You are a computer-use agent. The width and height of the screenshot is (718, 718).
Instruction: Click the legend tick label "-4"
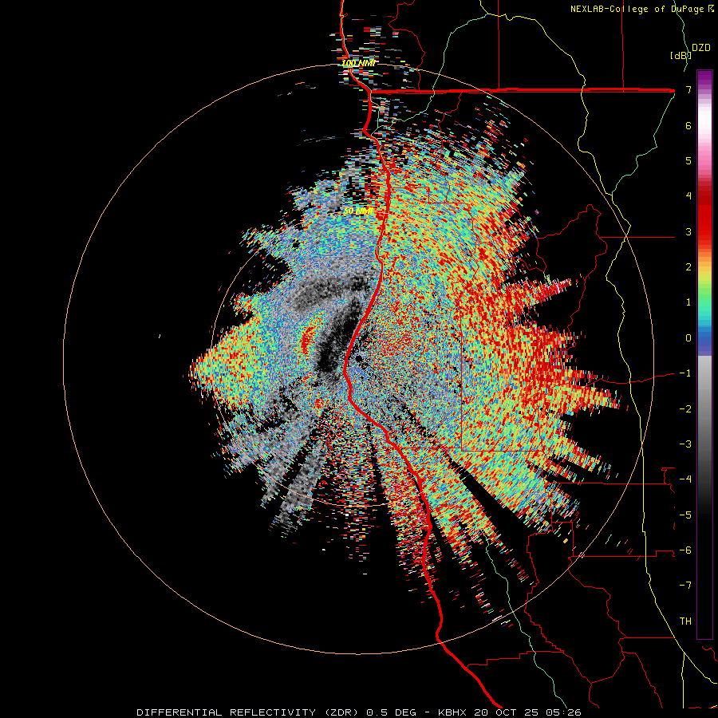(685, 479)
